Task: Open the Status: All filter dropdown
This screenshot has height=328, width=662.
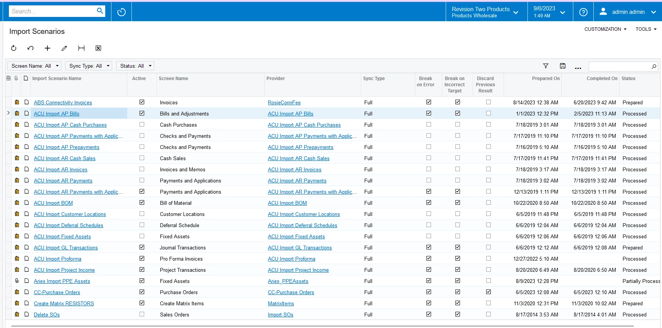Action: [x=135, y=66]
